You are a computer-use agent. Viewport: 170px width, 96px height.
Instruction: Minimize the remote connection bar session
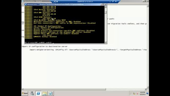[110, 2]
